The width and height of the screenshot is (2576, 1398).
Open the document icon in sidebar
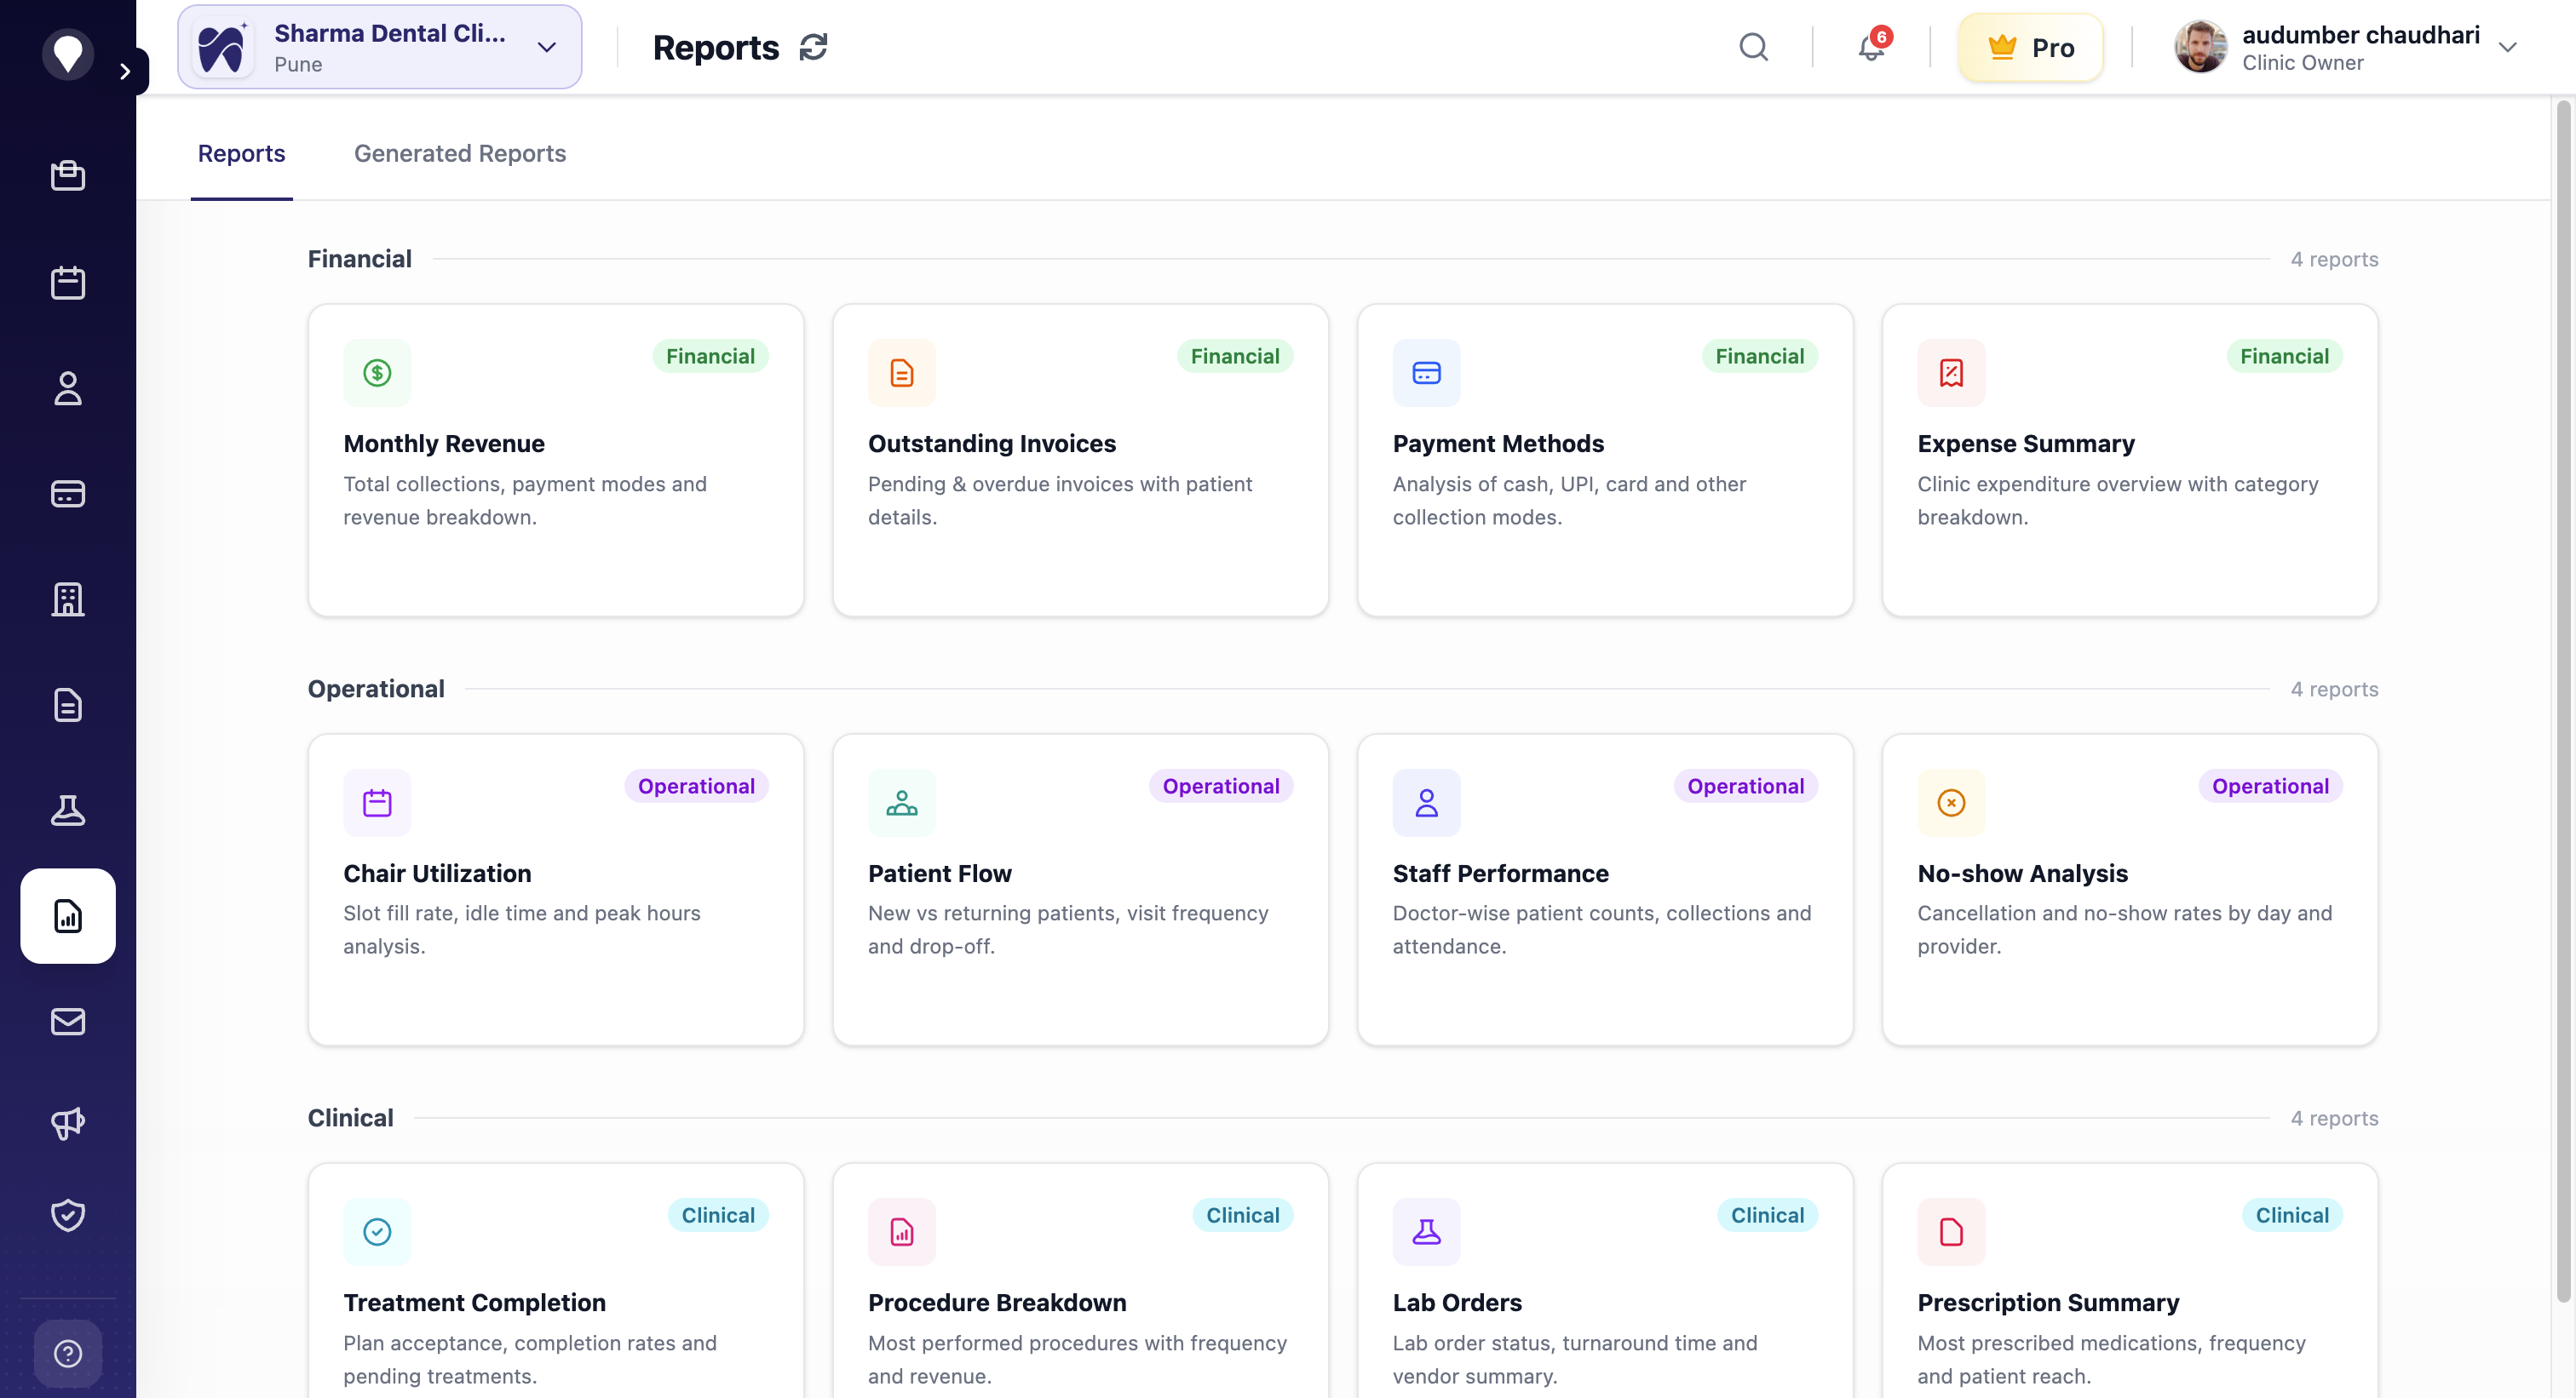click(x=68, y=706)
